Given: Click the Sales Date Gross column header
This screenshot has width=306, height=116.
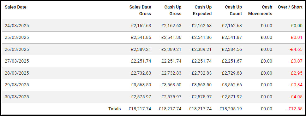Looking at the screenshot, I should pyautogui.click(x=140, y=10).
